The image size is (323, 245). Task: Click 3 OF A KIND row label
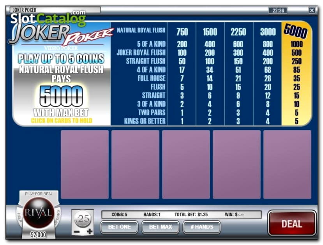point(152,104)
